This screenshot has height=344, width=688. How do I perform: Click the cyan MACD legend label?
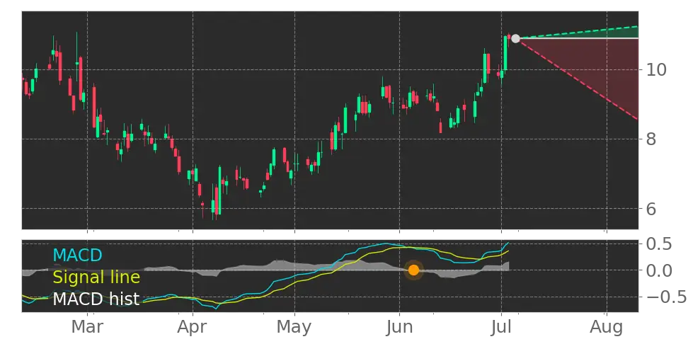(x=78, y=255)
